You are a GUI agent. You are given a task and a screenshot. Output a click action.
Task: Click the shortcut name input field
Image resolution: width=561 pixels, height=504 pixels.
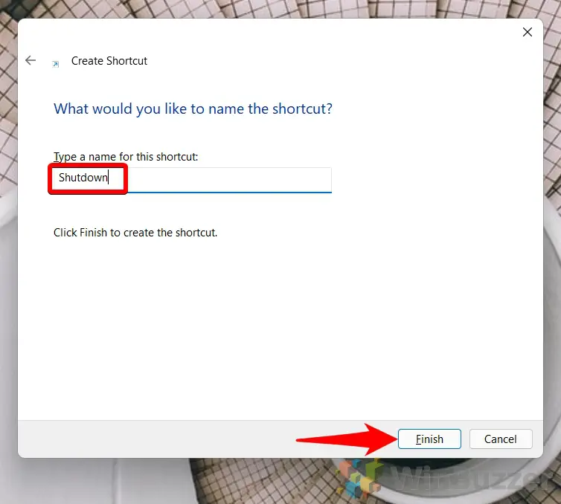coord(193,180)
